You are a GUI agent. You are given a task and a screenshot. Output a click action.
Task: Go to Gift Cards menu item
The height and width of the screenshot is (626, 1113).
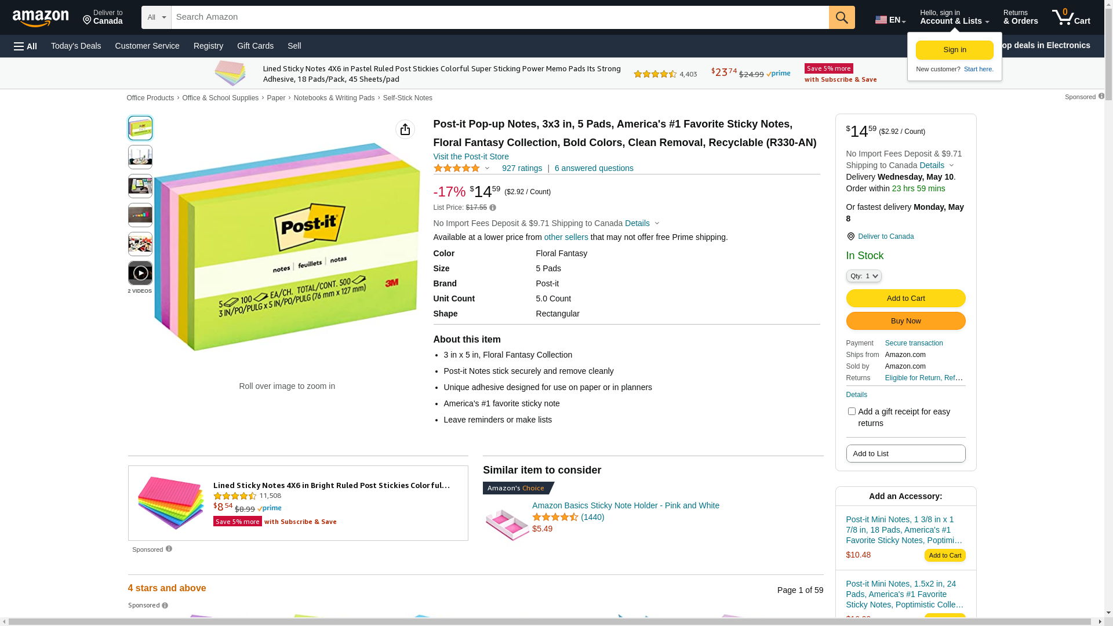[255, 46]
